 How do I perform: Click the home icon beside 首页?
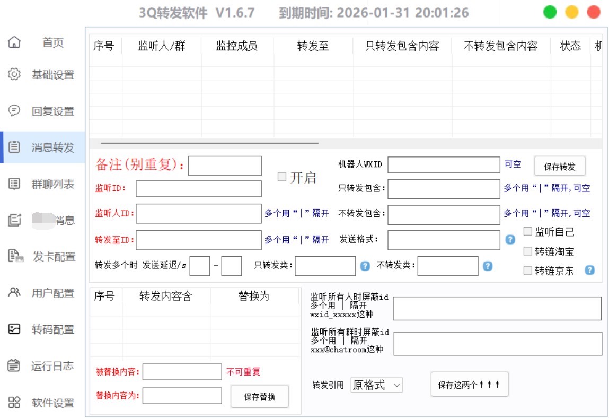click(x=14, y=42)
